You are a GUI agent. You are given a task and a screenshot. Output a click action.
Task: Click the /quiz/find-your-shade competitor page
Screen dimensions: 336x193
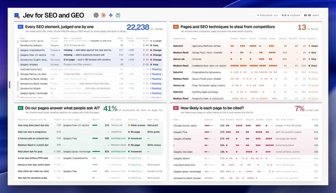click(207, 79)
